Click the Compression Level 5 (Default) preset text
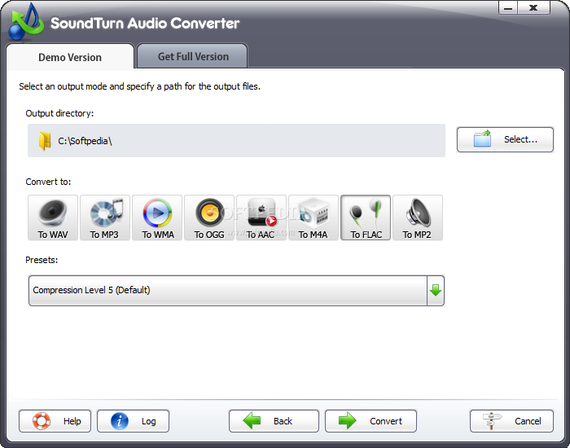This screenshot has width=570, height=448. (91, 290)
